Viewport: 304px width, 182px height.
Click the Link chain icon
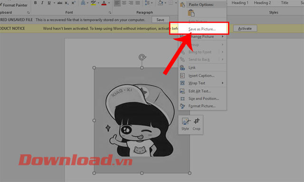tap(182, 67)
